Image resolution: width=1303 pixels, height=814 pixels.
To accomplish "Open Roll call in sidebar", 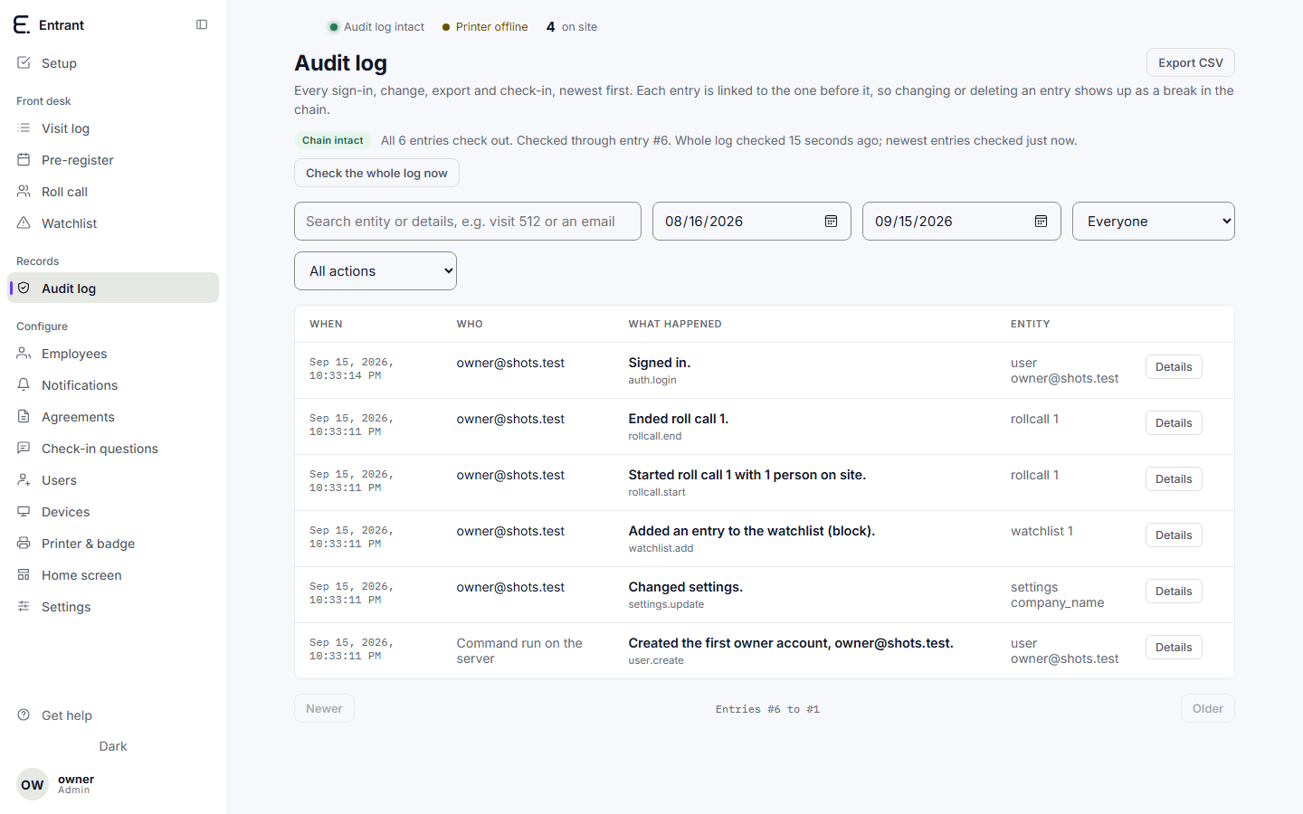I will point(113,192).
